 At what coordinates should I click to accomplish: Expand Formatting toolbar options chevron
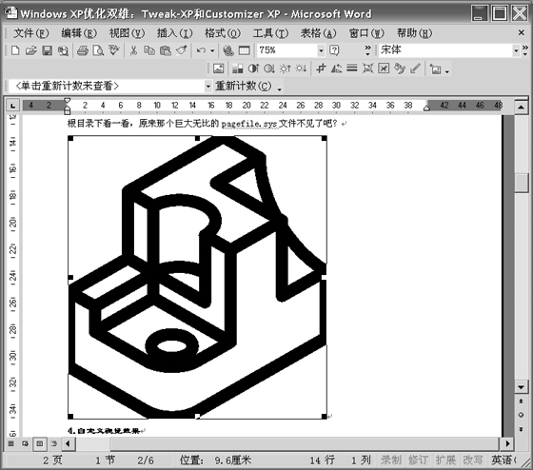(524, 50)
